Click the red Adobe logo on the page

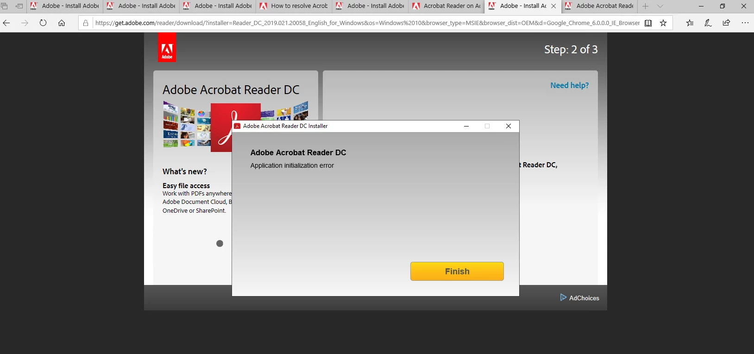pyautogui.click(x=167, y=48)
